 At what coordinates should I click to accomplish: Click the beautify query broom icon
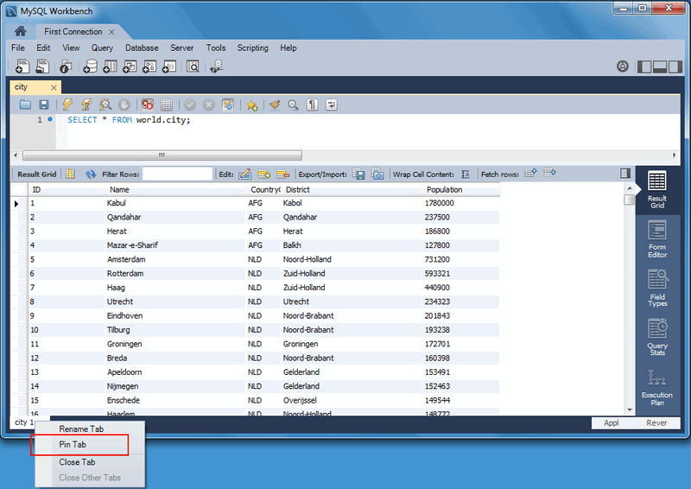275,105
